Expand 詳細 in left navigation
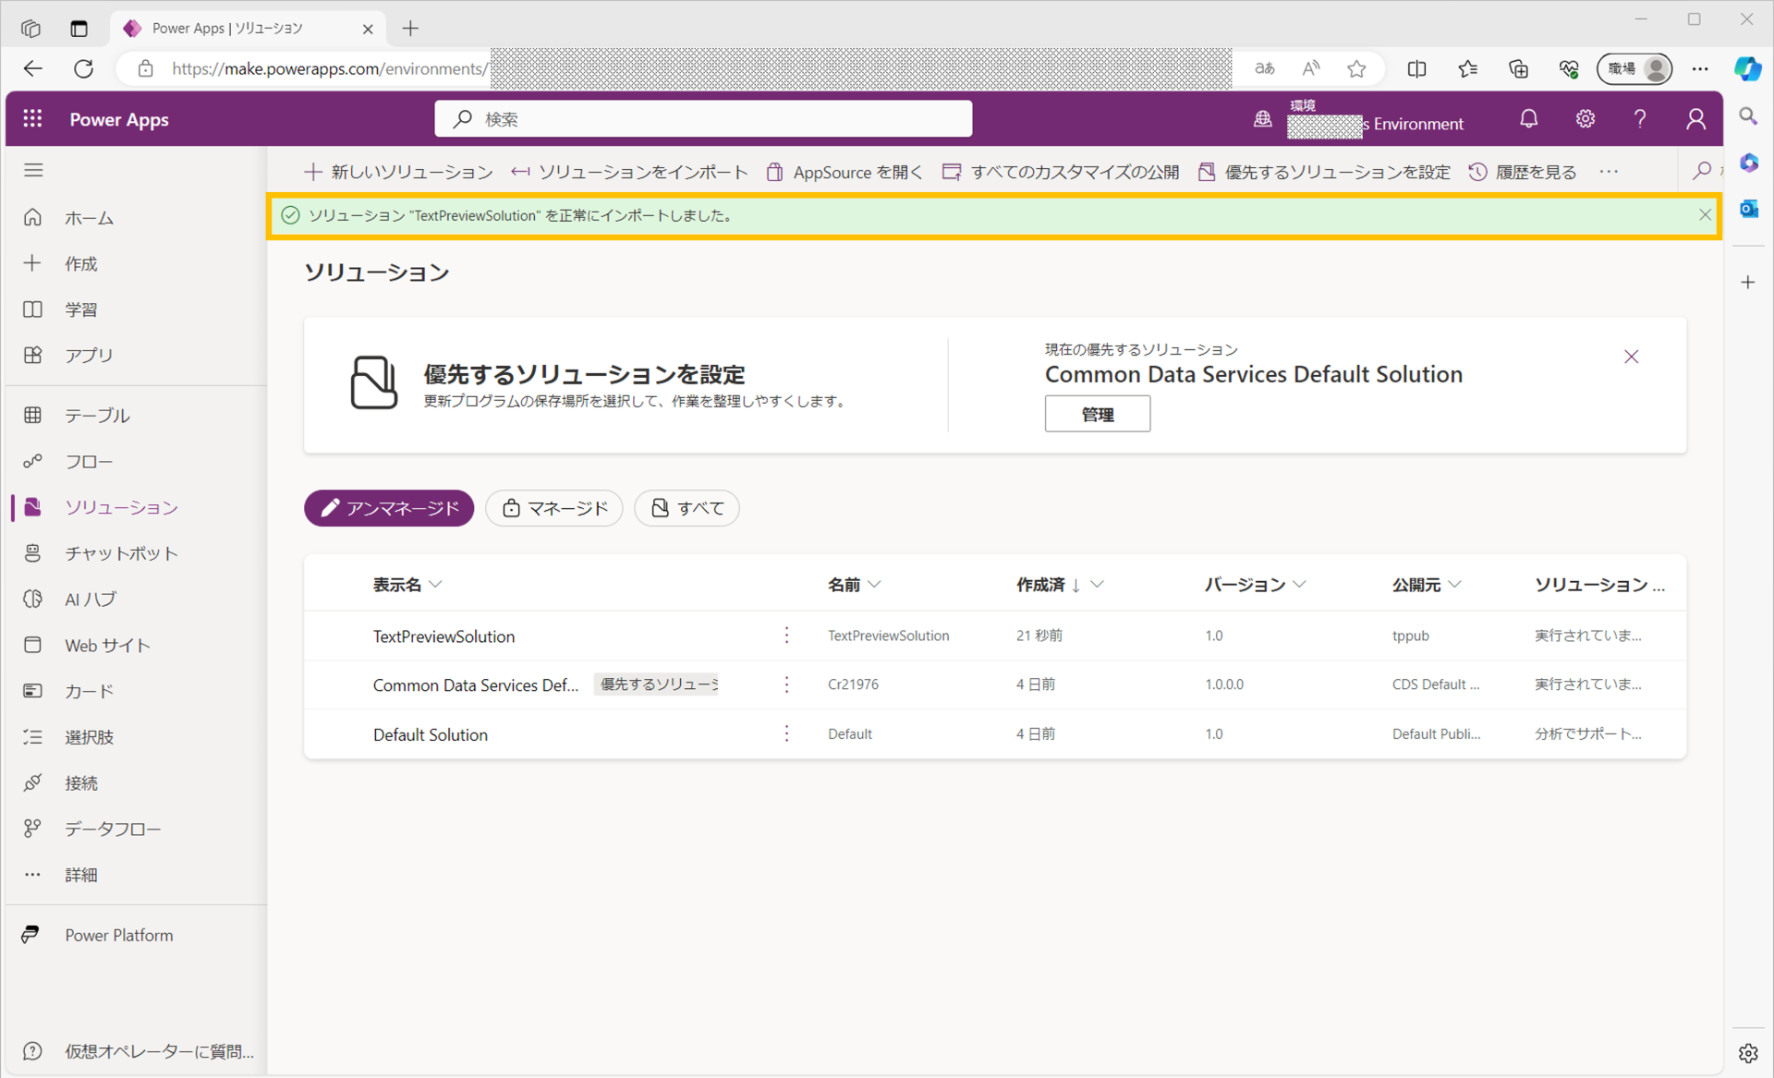The image size is (1774, 1078). [136, 875]
